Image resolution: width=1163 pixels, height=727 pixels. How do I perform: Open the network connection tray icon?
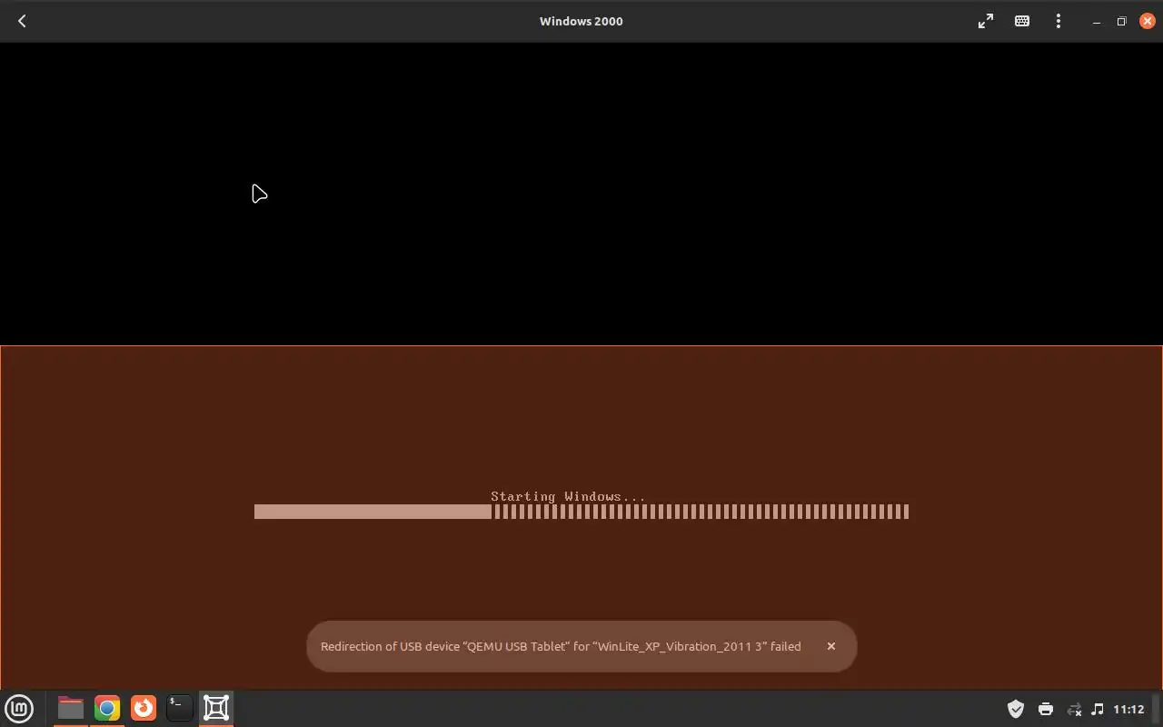pyautogui.click(x=1074, y=709)
